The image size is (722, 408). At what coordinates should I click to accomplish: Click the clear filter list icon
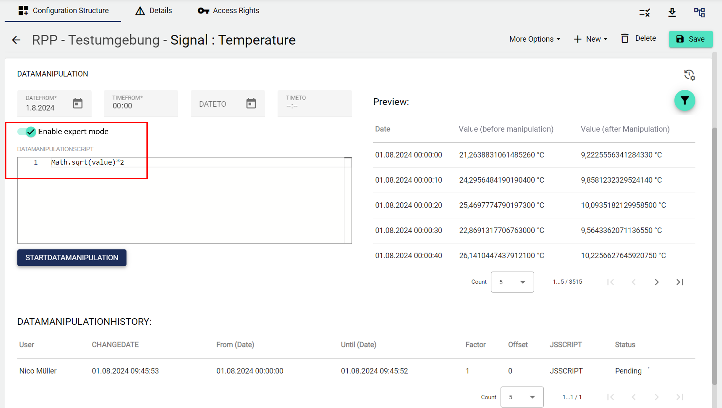click(x=644, y=12)
